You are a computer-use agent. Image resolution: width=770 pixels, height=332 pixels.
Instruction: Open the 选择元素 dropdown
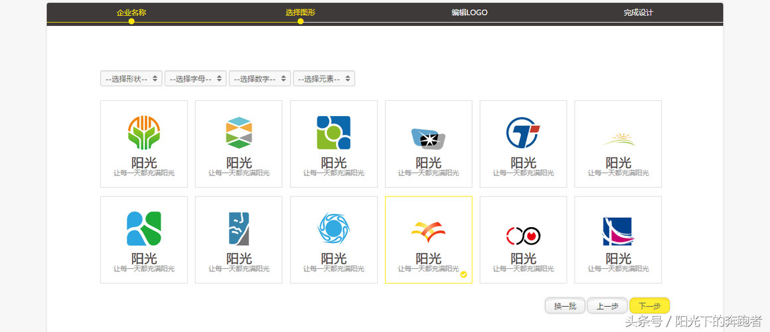coord(324,78)
